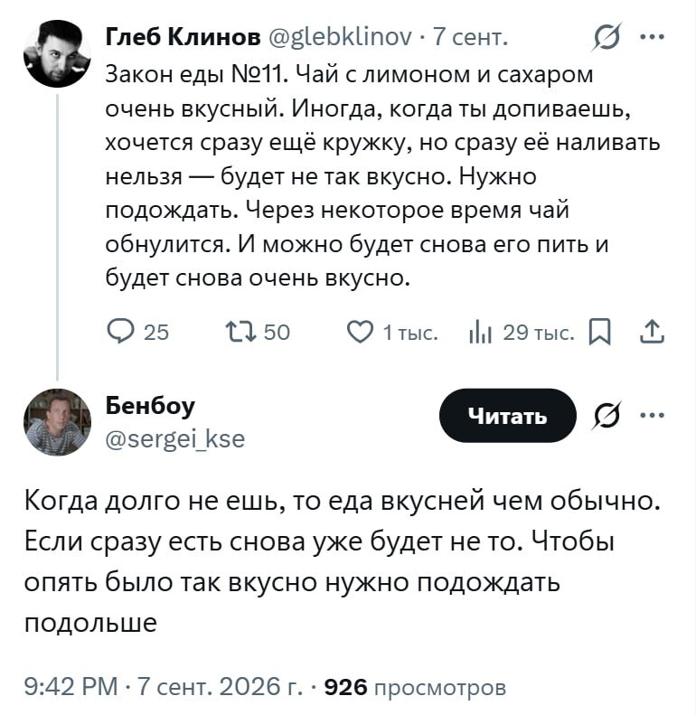This screenshot has height=715, width=696.
Task: Share the tweet using upload arrow icon
Action: 652,332
